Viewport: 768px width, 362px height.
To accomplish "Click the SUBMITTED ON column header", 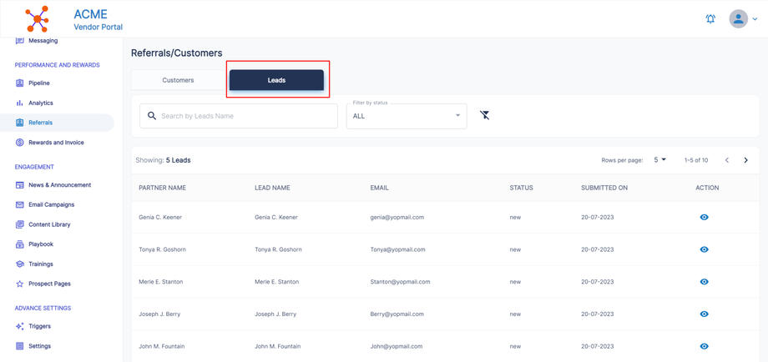I will click(604, 188).
